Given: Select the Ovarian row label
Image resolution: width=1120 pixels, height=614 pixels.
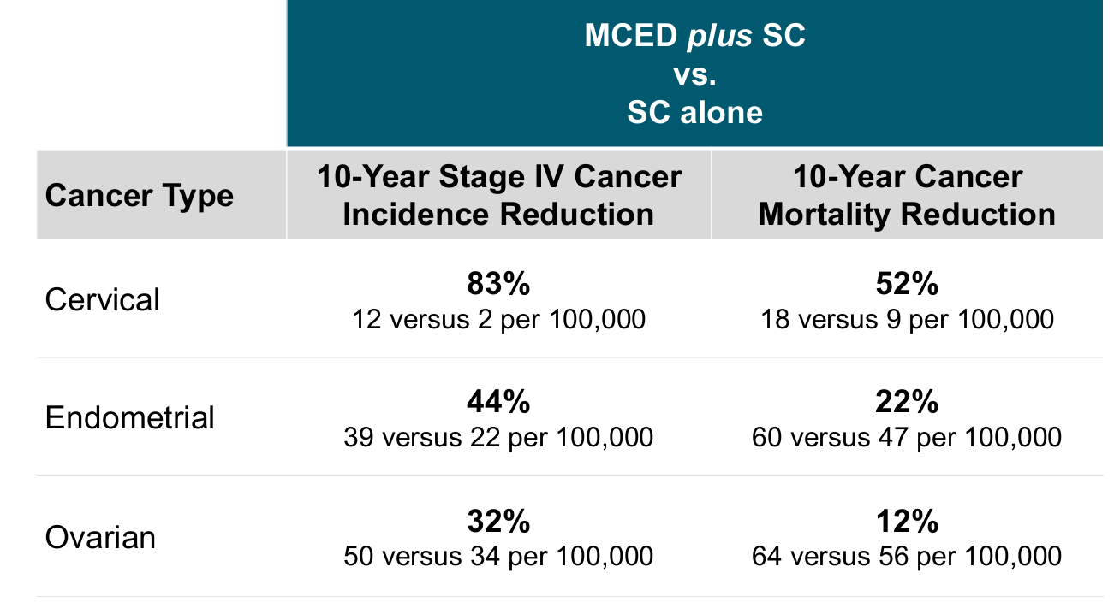Looking at the screenshot, I should (x=100, y=538).
